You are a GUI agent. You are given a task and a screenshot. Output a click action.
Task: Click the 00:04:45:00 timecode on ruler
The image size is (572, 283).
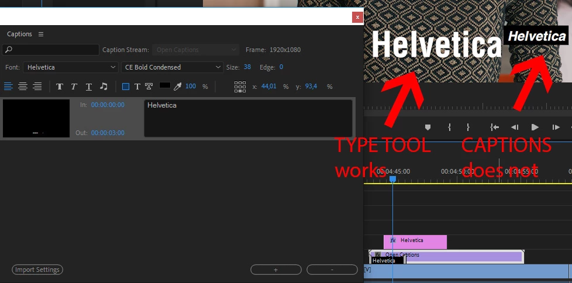[x=393, y=171]
